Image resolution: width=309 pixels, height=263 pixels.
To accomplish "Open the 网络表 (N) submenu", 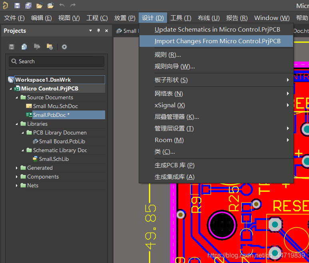I will click(x=216, y=94).
